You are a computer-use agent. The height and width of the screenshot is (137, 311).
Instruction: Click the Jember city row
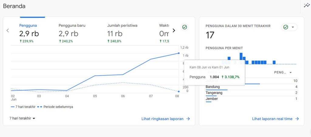coord(251,99)
